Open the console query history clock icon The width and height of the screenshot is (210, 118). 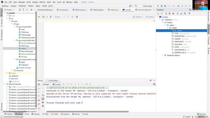pyautogui.click(x=43, y=17)
